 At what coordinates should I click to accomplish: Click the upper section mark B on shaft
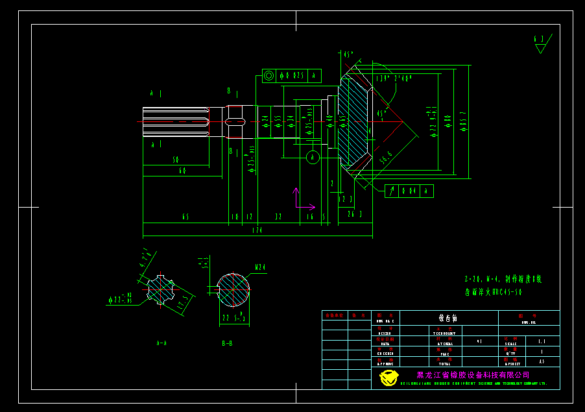pos(229,91)
